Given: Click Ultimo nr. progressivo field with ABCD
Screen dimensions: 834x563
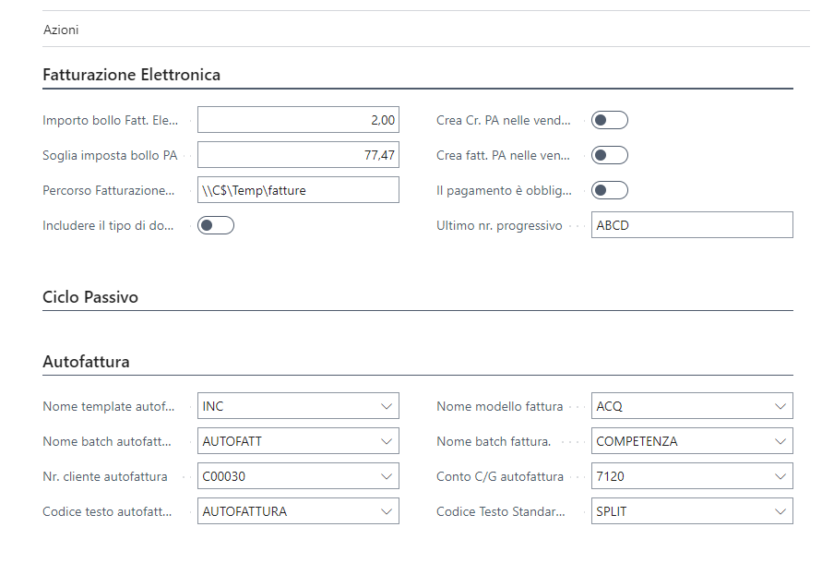Looking at the screenshot, I should [x=691, y=225].
